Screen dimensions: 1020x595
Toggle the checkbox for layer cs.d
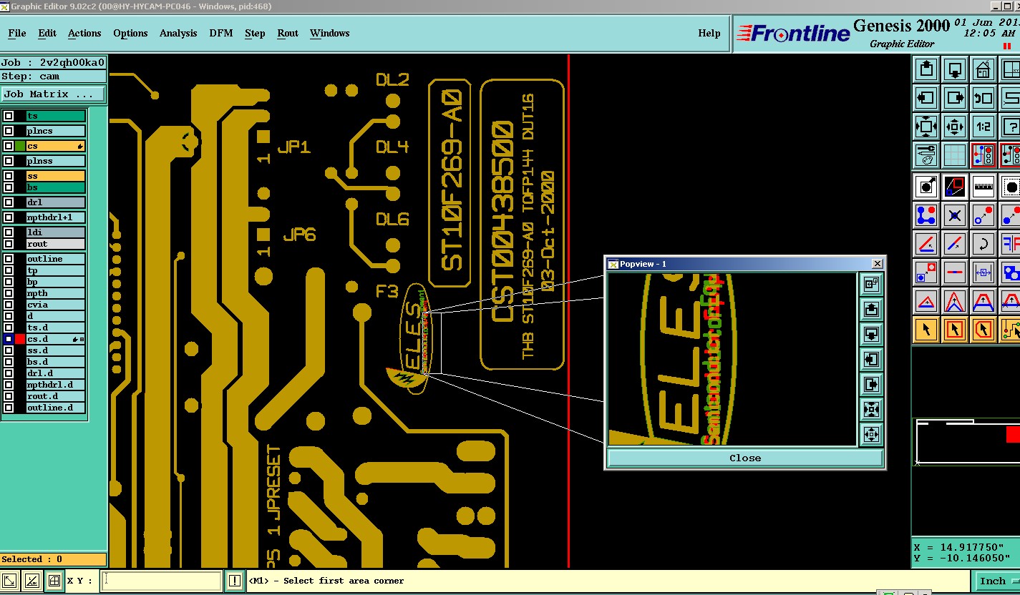tap(9, 339)
